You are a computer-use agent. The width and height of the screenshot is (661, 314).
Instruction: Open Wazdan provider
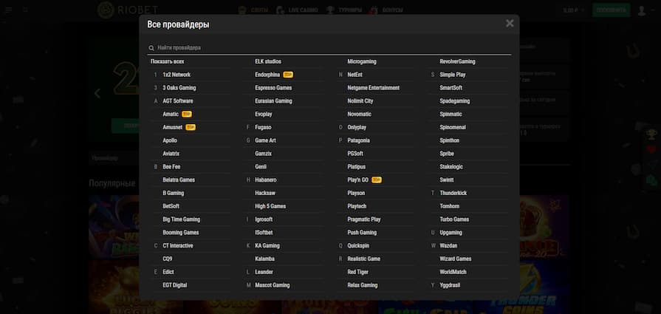(448, 246)
